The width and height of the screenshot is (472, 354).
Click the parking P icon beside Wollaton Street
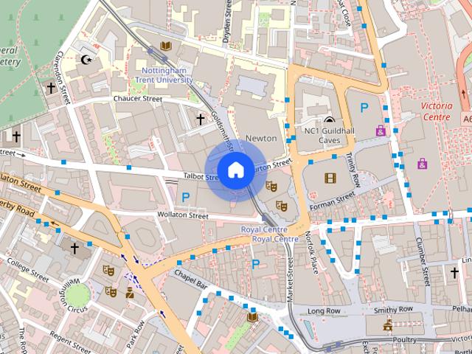click(x=186, y=198)
